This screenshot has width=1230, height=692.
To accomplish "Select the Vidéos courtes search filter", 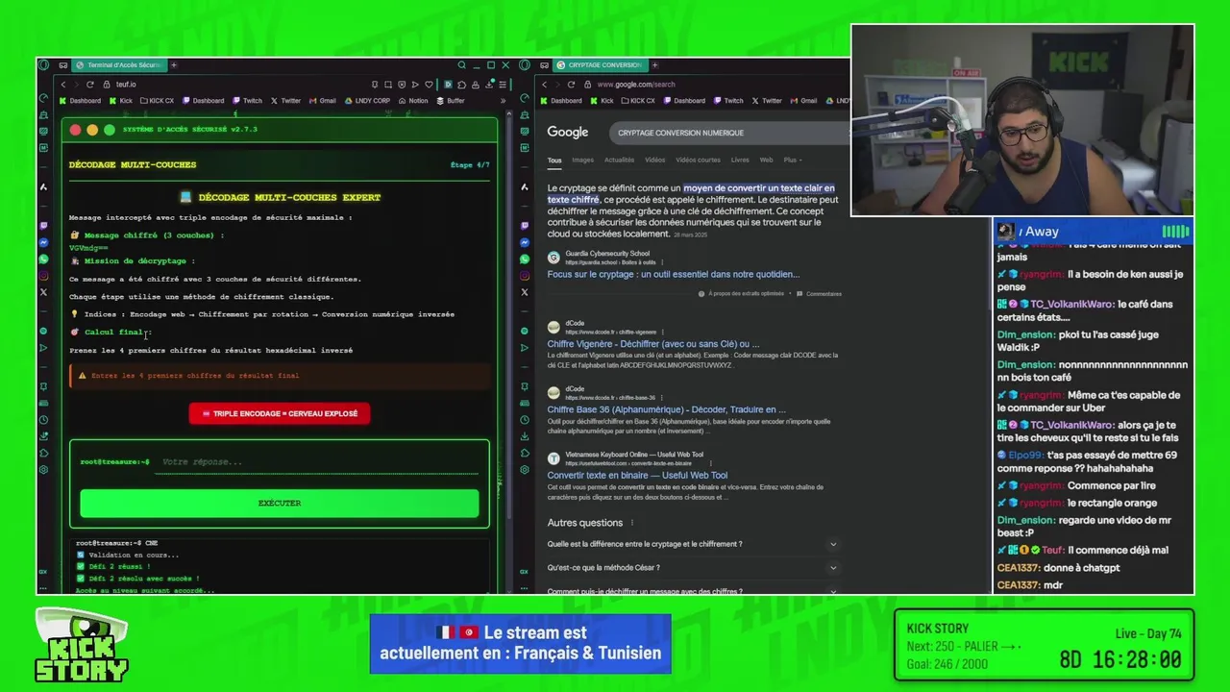I will pos(698,160).
